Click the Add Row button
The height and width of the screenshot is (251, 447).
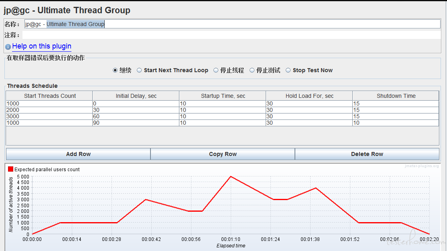(78, 154)
